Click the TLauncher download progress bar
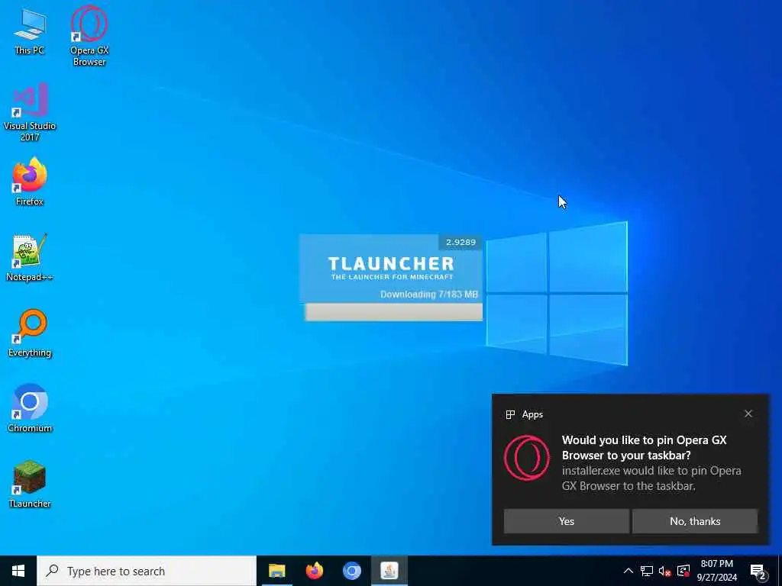The height and width of the screenshot is (586, 782). [393, 312]
